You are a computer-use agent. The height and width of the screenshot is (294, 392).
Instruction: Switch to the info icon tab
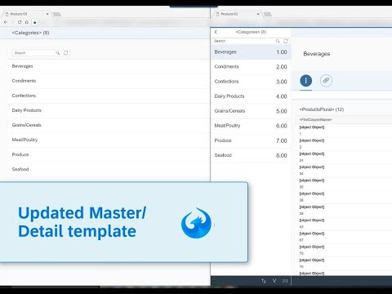(x=306, y=81)
